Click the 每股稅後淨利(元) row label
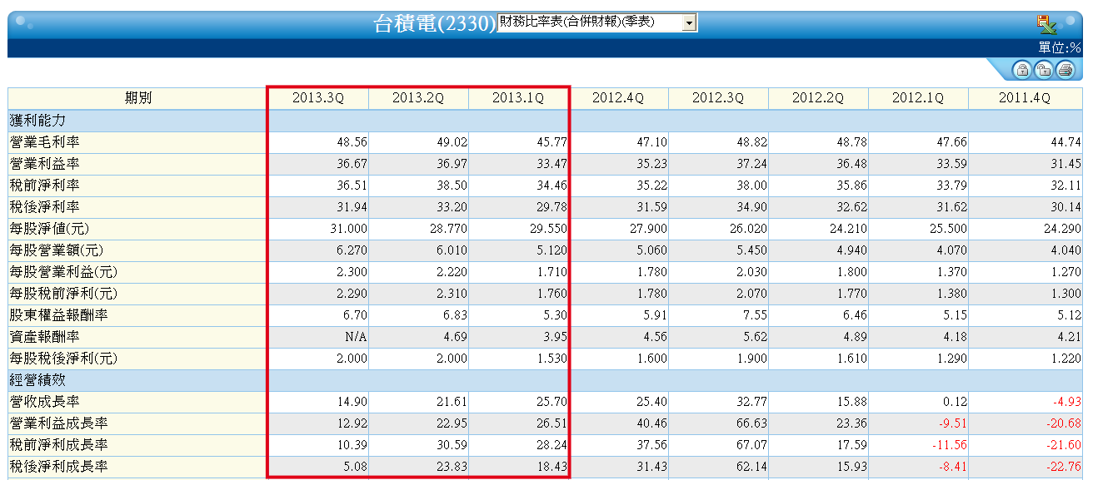This screenshot has height=480, width=1093. click(x=63, y=359)
